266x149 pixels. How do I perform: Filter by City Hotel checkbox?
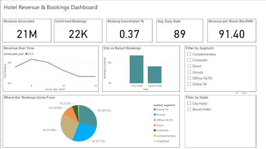coord(189,103)
